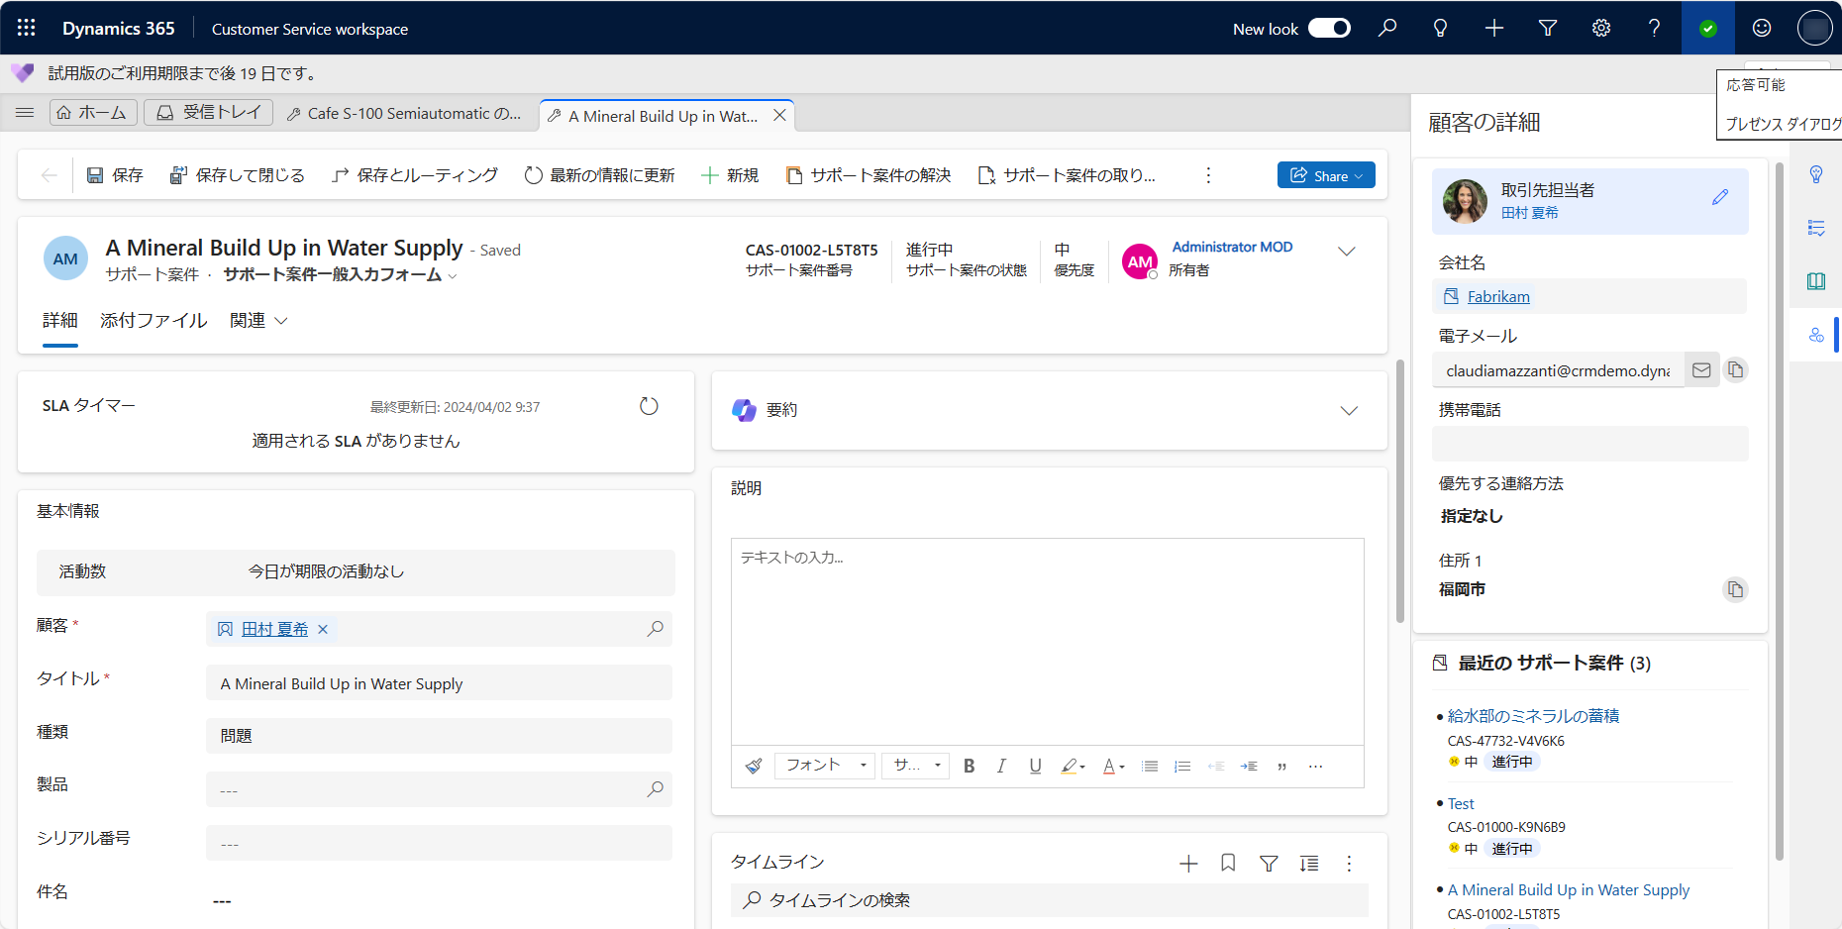The width and height of the screenshot is (1842, 929).
Task: Select the 添付ファイル form tab
Action: tap(153, 321)
